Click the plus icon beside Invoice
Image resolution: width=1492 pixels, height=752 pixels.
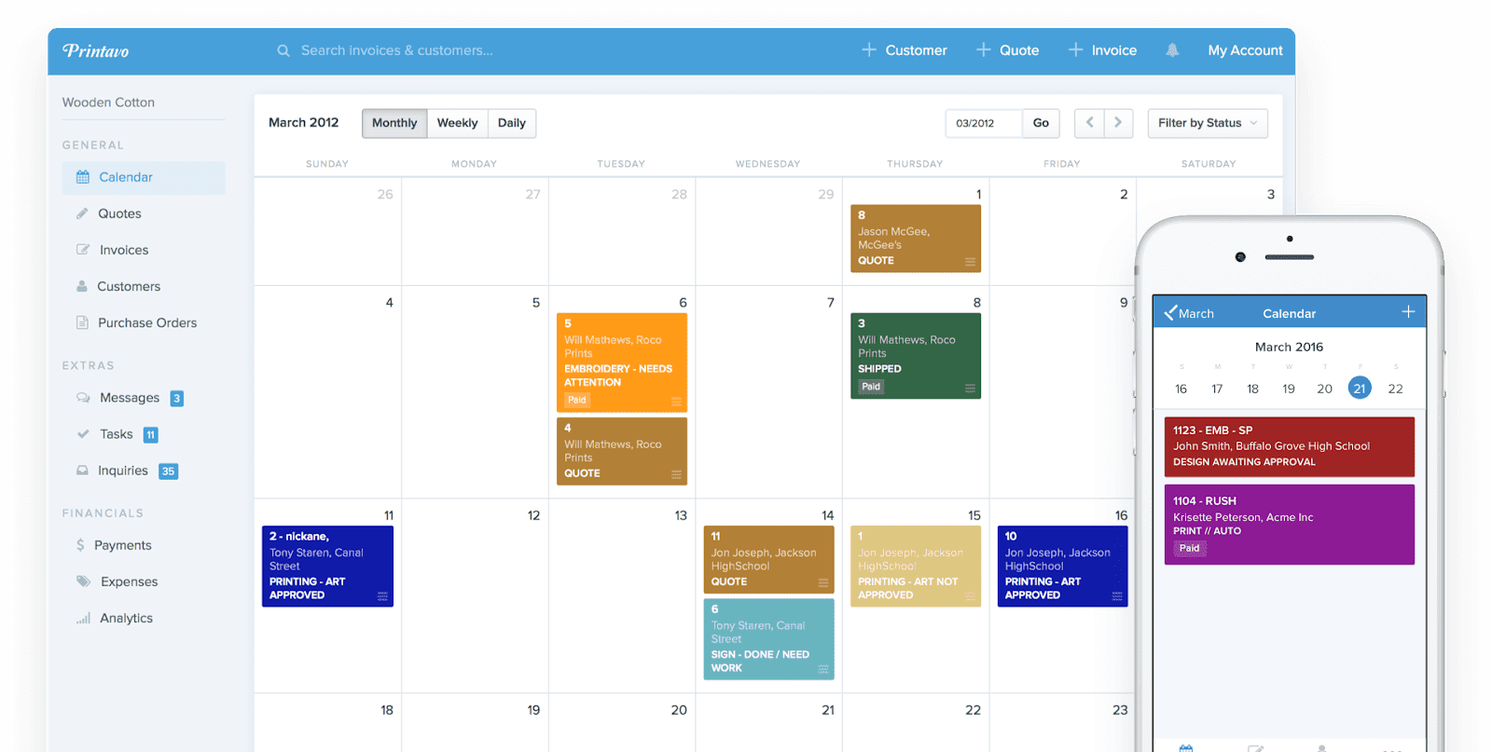point(1075,49)
